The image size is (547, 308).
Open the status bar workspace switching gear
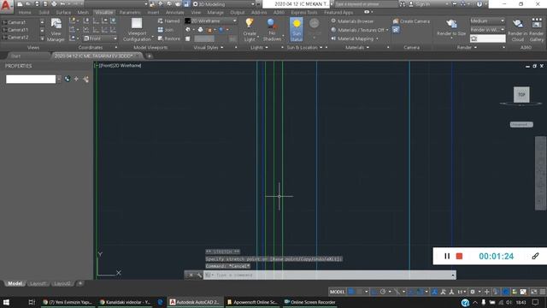[473, 292]
